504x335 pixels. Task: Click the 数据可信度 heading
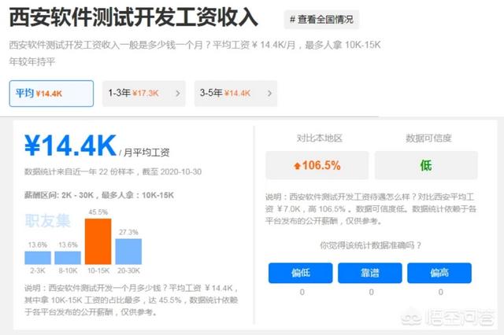[x=428, y=138]
